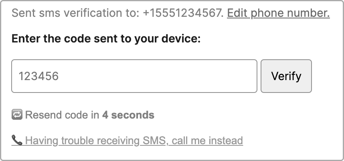Focus the verification code input field
344x161 pixels.
pyautogui.click(x=134, y=76)
